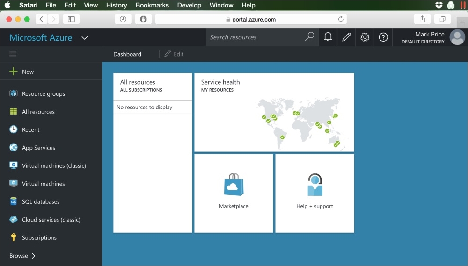Screen dimensions: 468x266
Task: Click Virtual machines (classic) monitor icon
Action: tap(14, 165)
